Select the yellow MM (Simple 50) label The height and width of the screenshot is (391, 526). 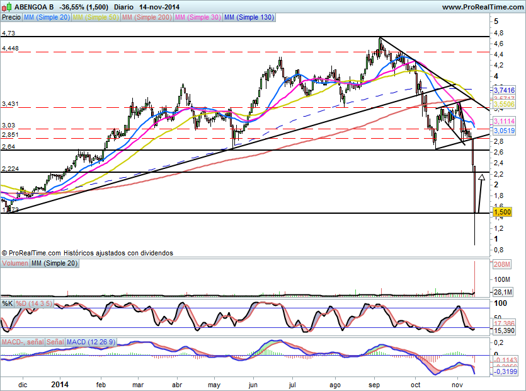[95, 18]
